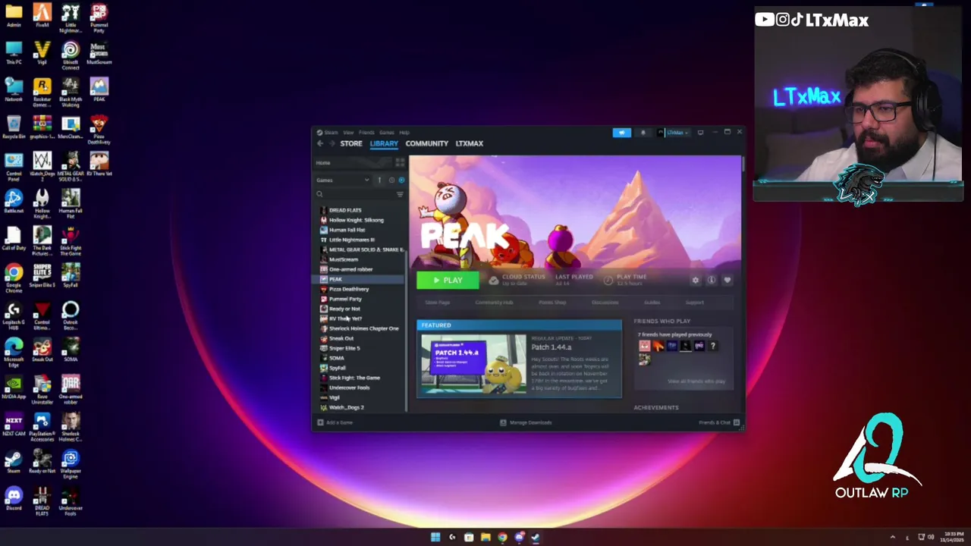The height and width of the screenshot is (546, 971).
Task: Toggle the recent activity clock filter
Action: pyautogui.click(x=391, y=180)
